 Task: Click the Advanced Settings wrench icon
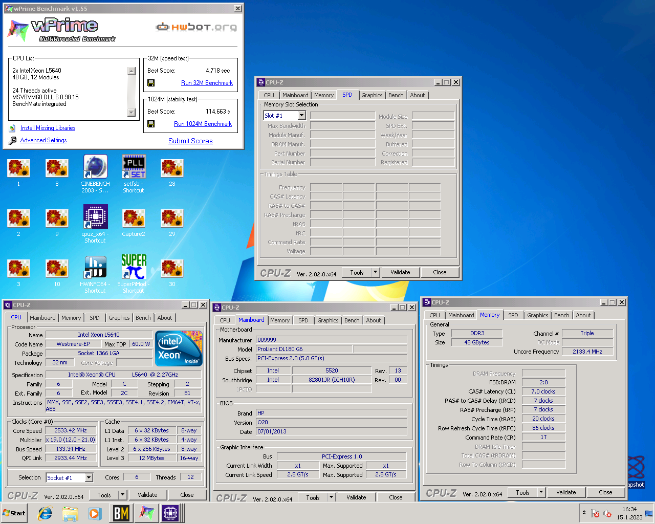(x=12, y=140)
